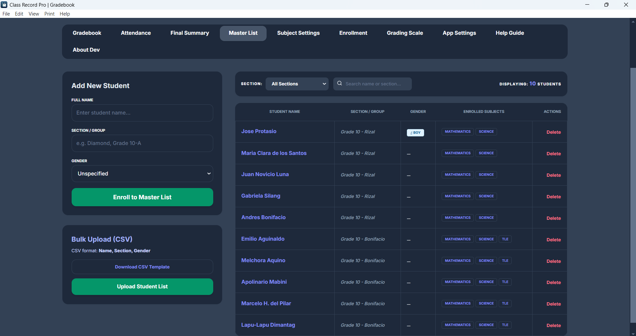Click the Section / Group text field
Image resolution: width=636 pixels, height=336 pixels.
[x=142, y=143]
